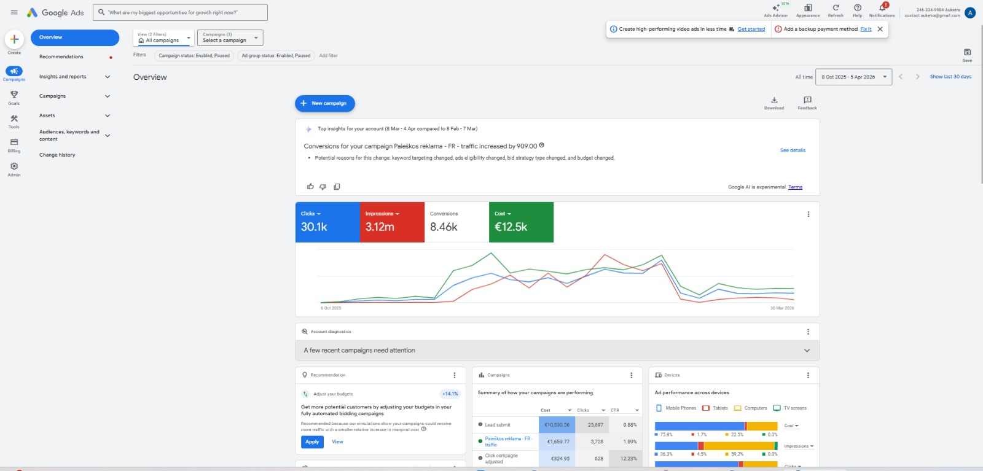
Task: Download the overview report
Action: point(774,103)
